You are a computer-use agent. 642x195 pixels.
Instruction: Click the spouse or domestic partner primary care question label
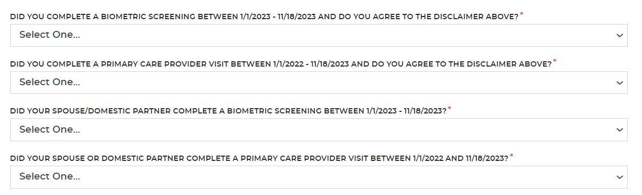click(x=259, y=159)
